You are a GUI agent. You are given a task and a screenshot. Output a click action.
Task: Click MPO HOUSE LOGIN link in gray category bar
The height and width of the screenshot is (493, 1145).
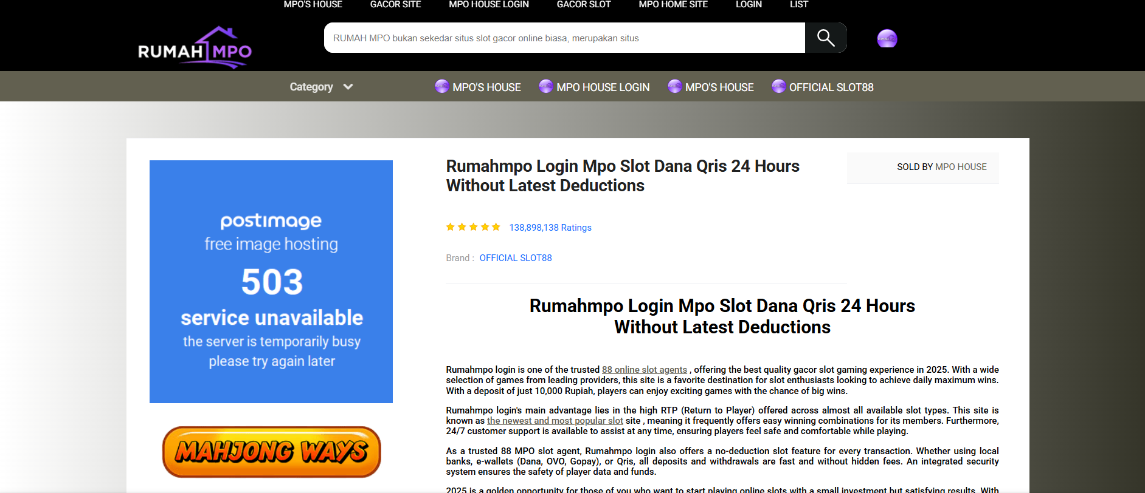[x=603, y=87]
